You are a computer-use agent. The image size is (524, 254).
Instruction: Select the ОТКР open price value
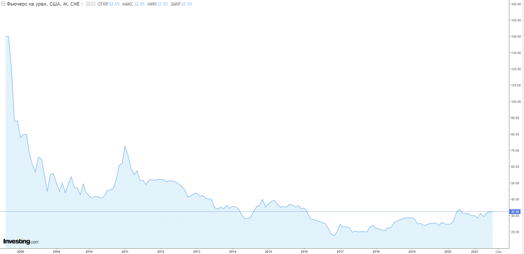(x=114, y=4)
